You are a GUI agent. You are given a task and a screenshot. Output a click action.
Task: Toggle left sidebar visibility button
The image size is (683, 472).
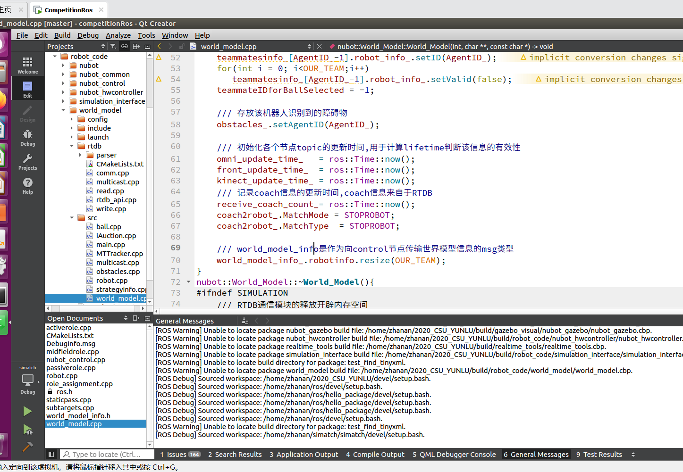pyautogui.click(x=51, y=454)
